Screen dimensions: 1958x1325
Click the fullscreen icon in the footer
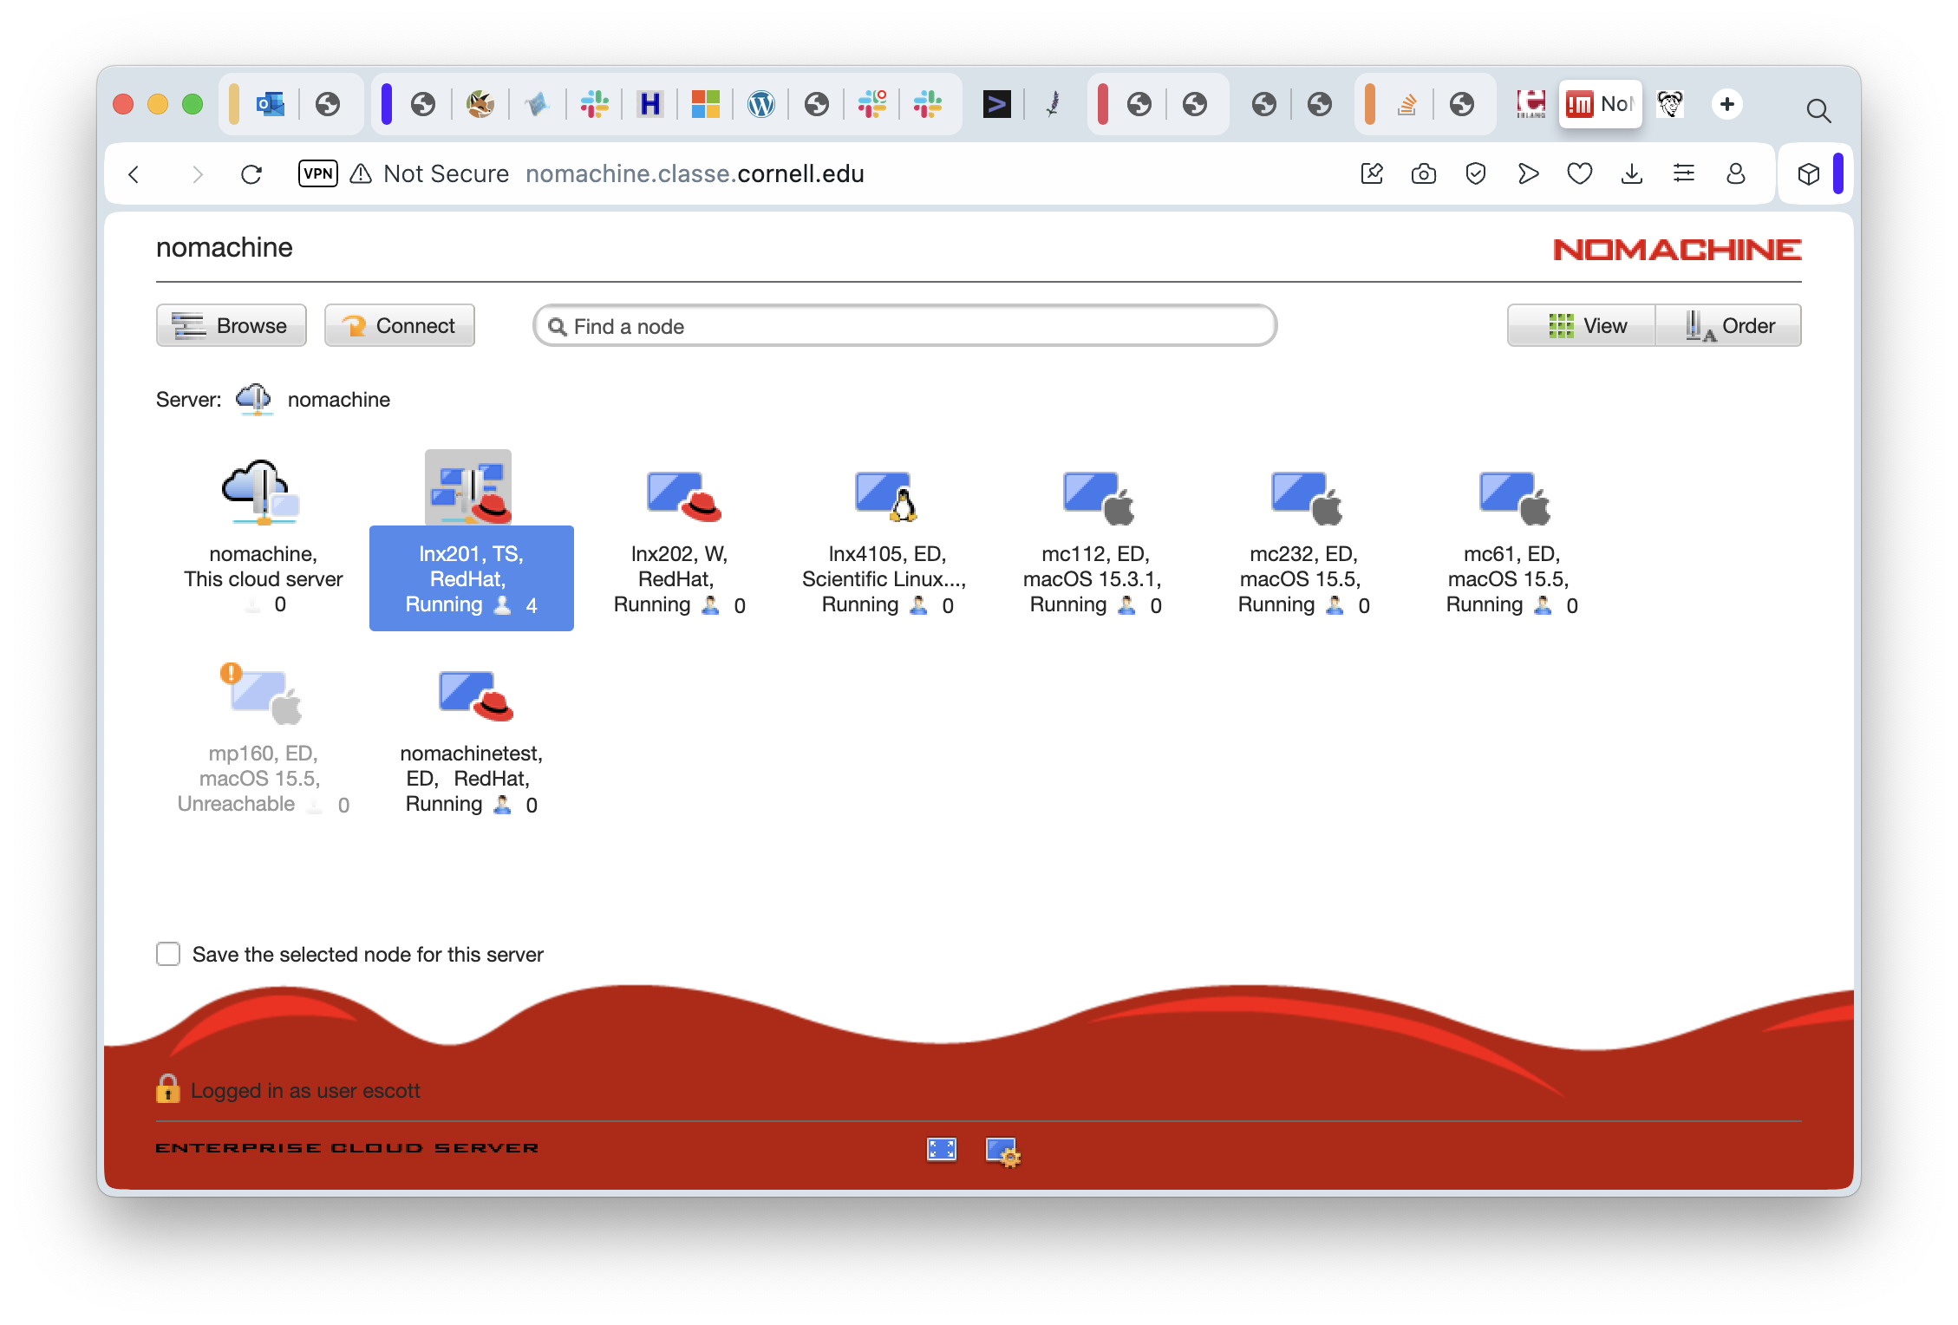pos(941,1150)
